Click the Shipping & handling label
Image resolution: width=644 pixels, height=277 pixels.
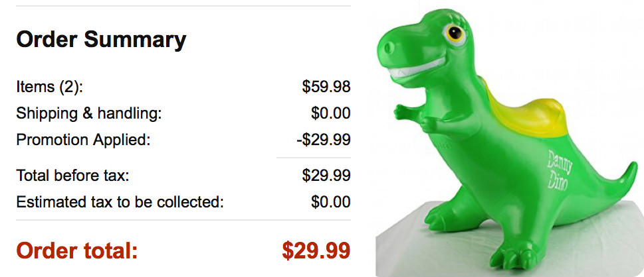89,113
